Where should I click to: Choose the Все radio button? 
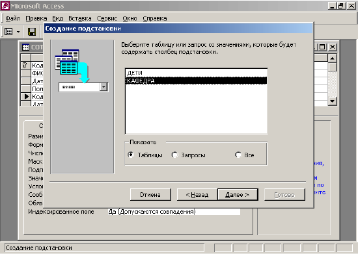[x=238, y=155]
